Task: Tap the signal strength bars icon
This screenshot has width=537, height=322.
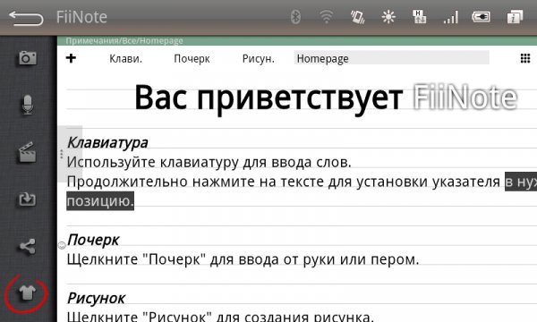Action: point(451,17)
